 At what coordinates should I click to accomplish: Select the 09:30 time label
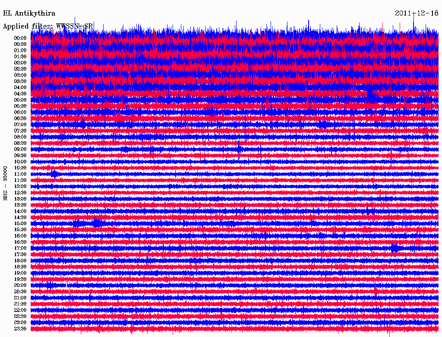tap(20, 156)
